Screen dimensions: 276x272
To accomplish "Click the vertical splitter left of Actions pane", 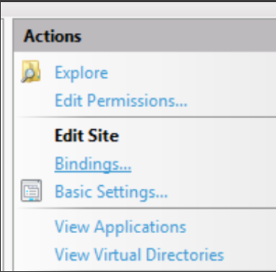I will [7, 144].
